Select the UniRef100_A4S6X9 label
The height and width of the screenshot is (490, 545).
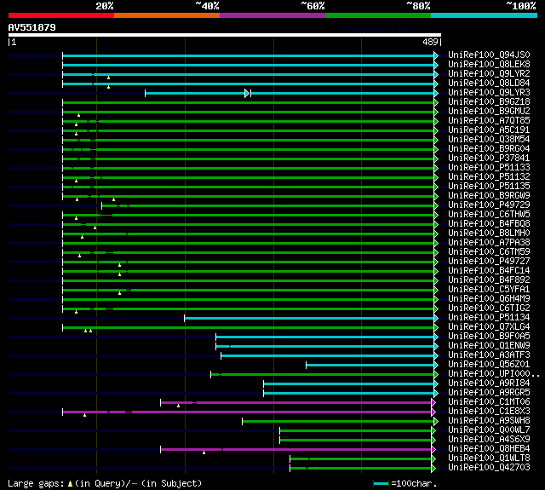(489, 440)
